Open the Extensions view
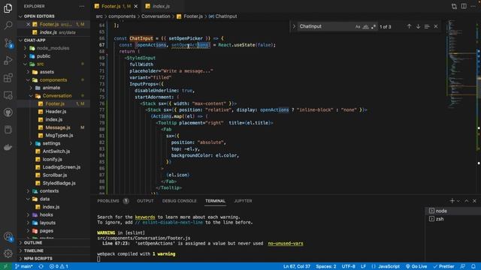The image size is (481, 270). tap(8, 78)
